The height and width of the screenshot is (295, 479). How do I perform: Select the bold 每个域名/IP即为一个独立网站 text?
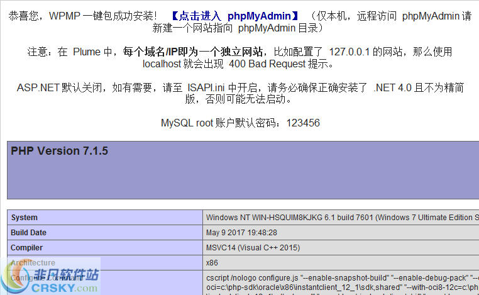(x=193, y=52)
